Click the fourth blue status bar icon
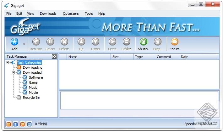Viewport: 223px width, 132px height. tap(30, 124)
